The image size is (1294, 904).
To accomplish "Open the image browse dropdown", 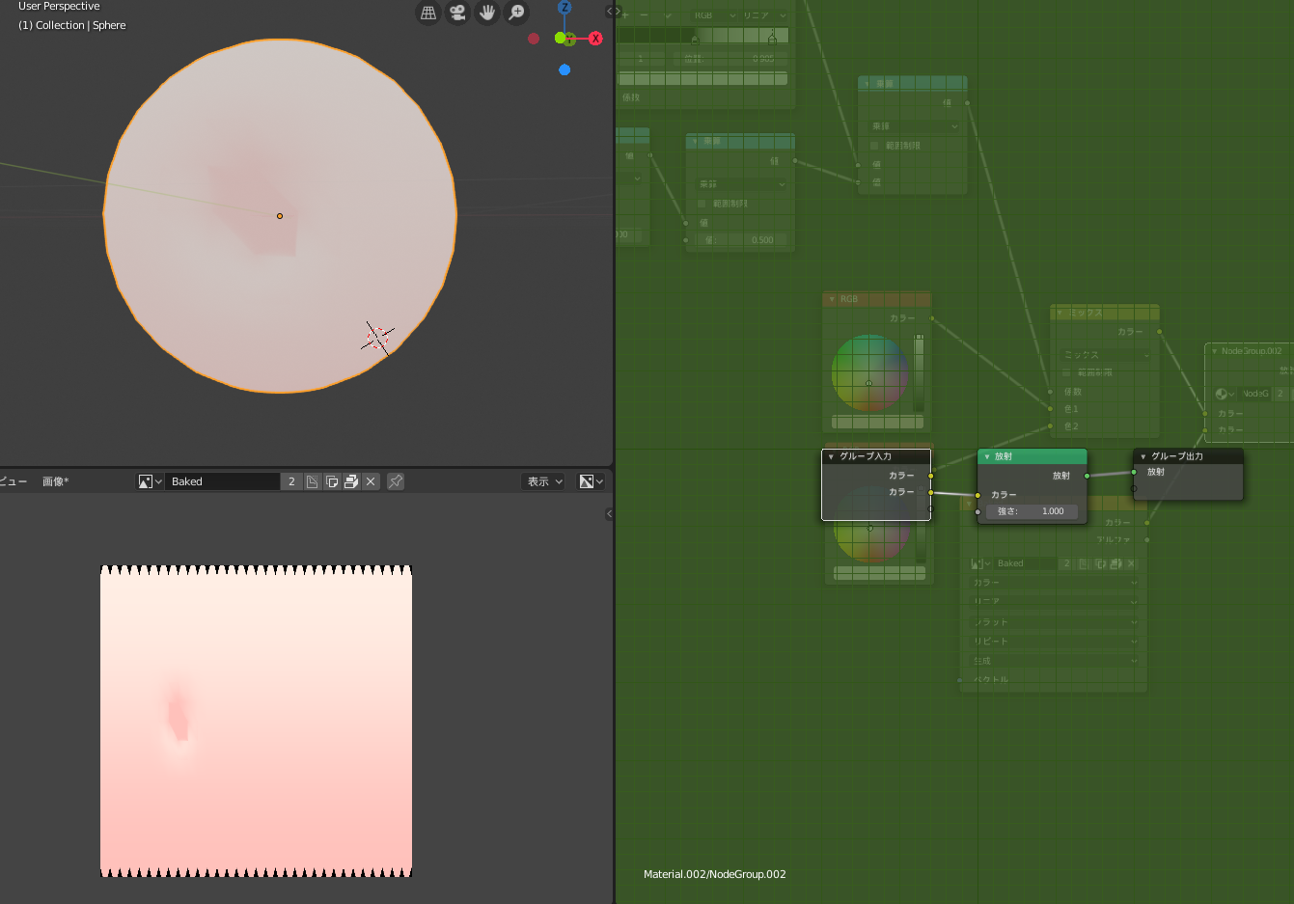I will [x=150, y=481].
